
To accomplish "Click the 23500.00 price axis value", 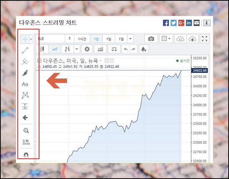I will [x=200, y=124].
